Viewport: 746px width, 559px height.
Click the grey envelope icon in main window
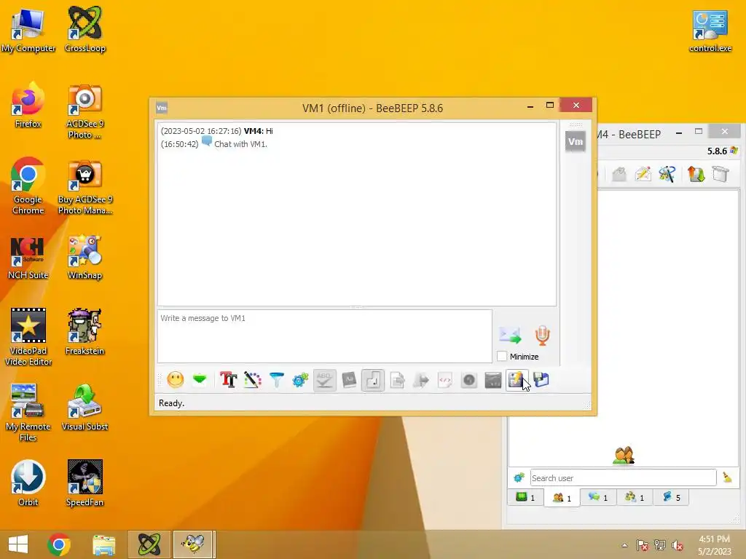click(619, 174)
